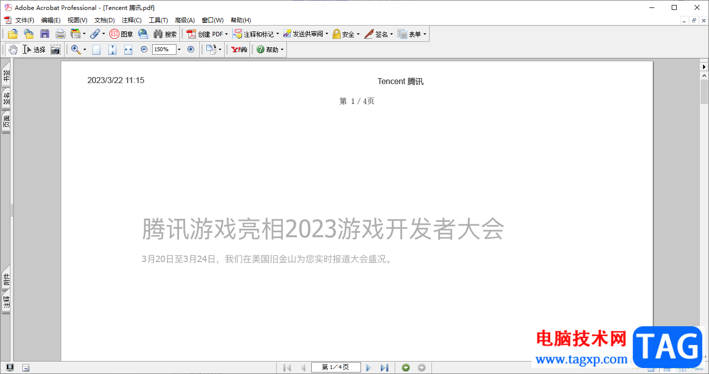Open the 安全 security dropdown
The image size is (709, 374).
[x=346, y=34]
